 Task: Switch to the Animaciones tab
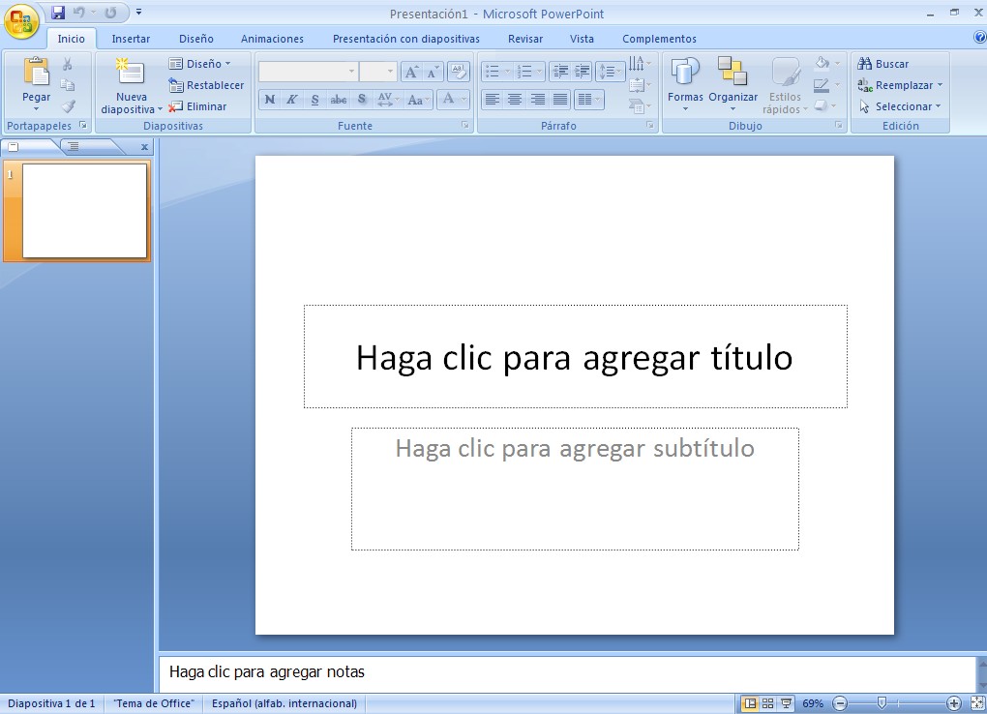(272, 39)
